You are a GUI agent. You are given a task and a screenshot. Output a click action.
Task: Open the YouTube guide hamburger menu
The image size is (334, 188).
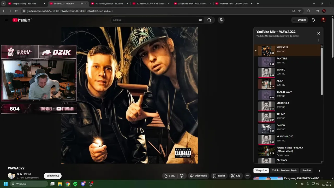[x=6, y=20]
